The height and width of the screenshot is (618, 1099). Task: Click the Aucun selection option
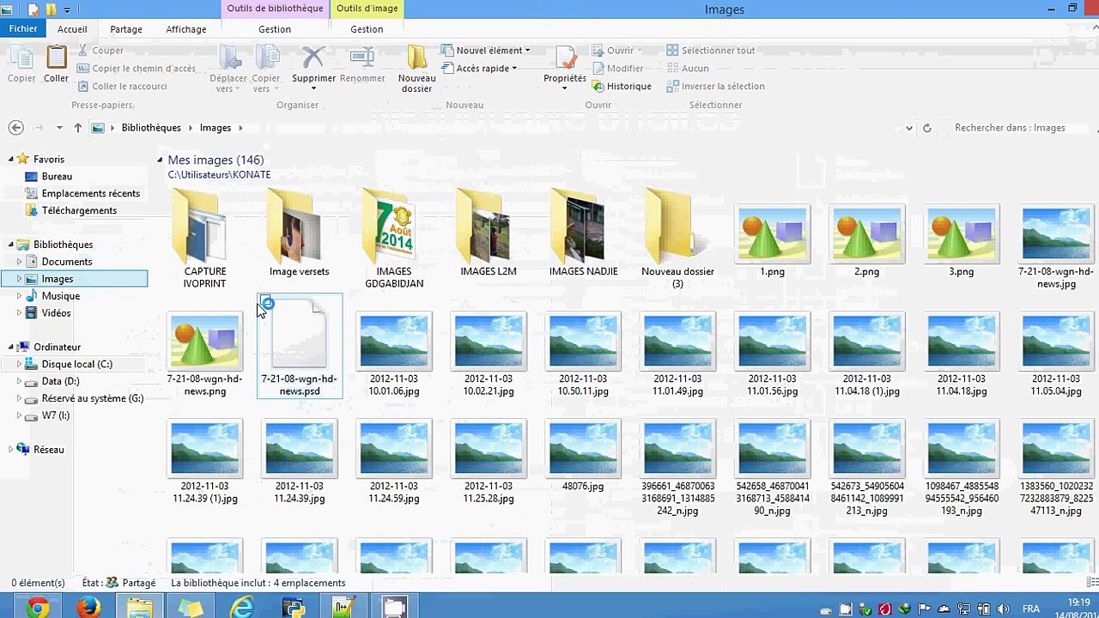(x=688, y=69)
